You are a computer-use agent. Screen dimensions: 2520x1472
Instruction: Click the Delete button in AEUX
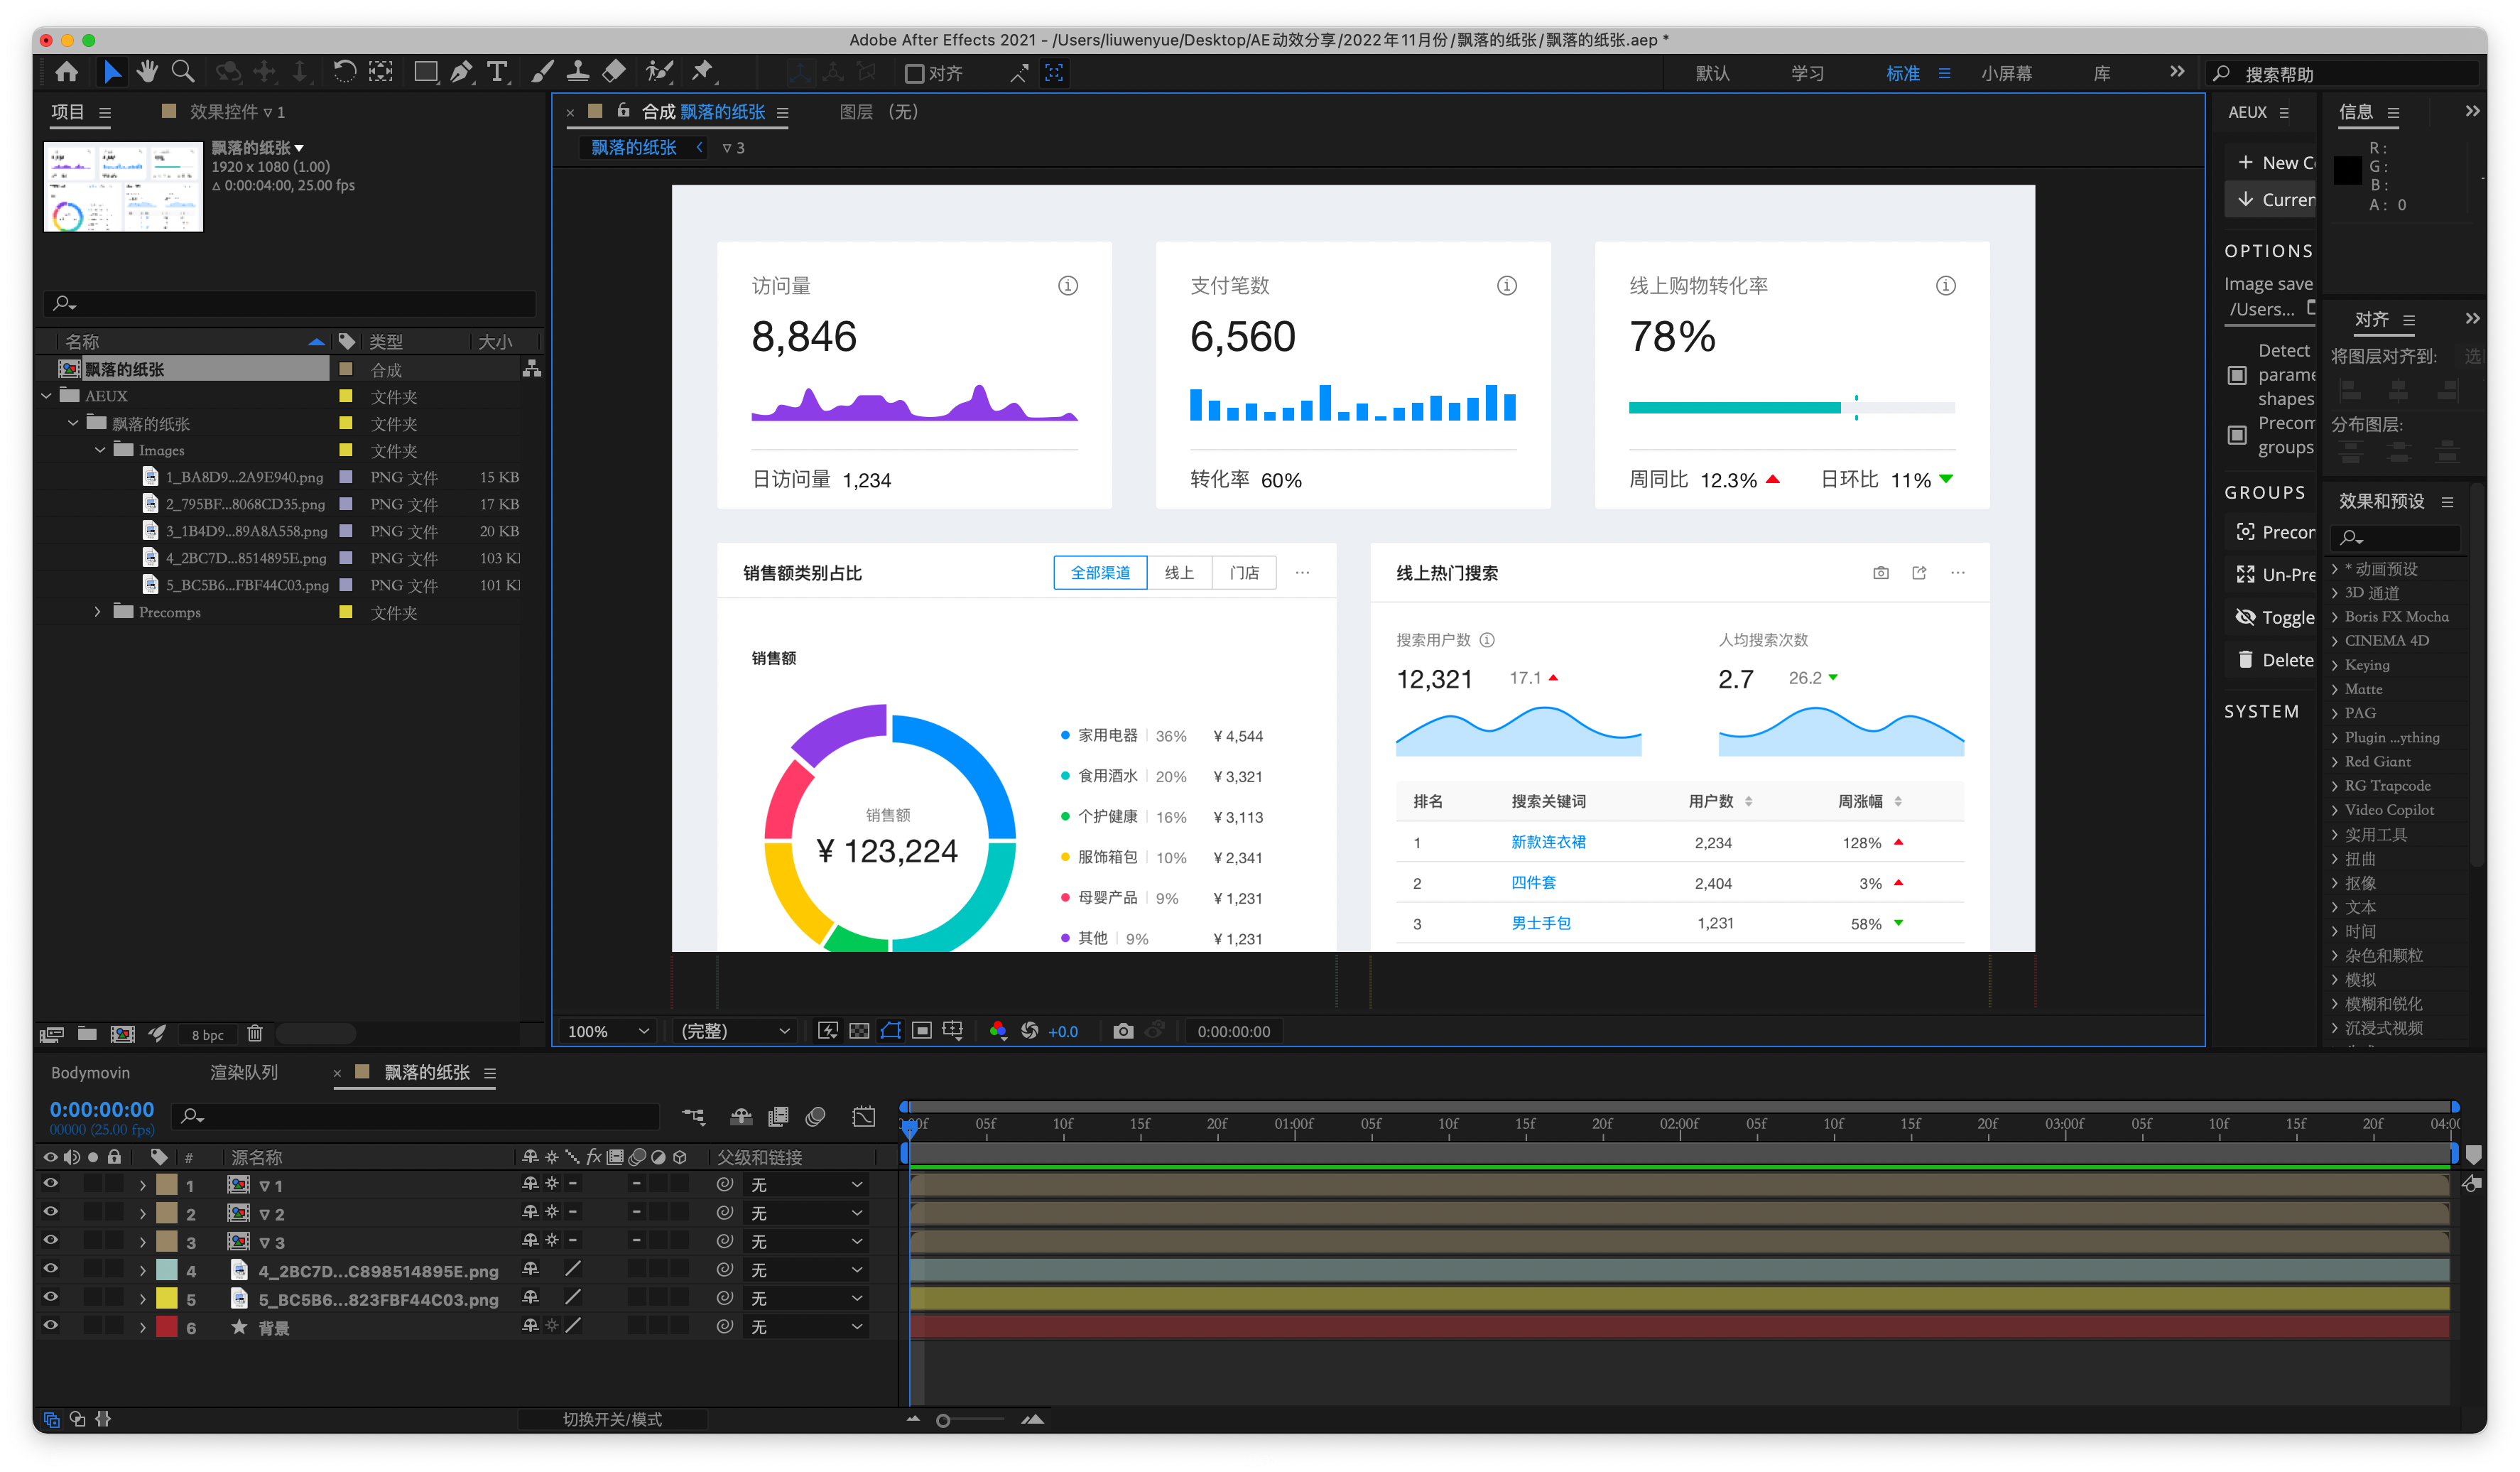point(2274,660)
